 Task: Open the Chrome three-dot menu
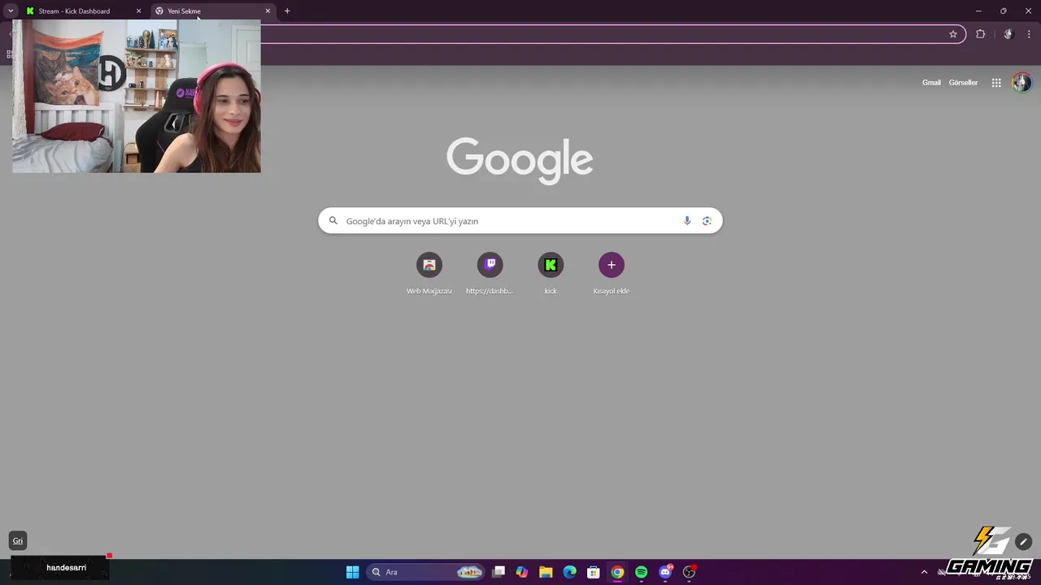coord(1029,34)
